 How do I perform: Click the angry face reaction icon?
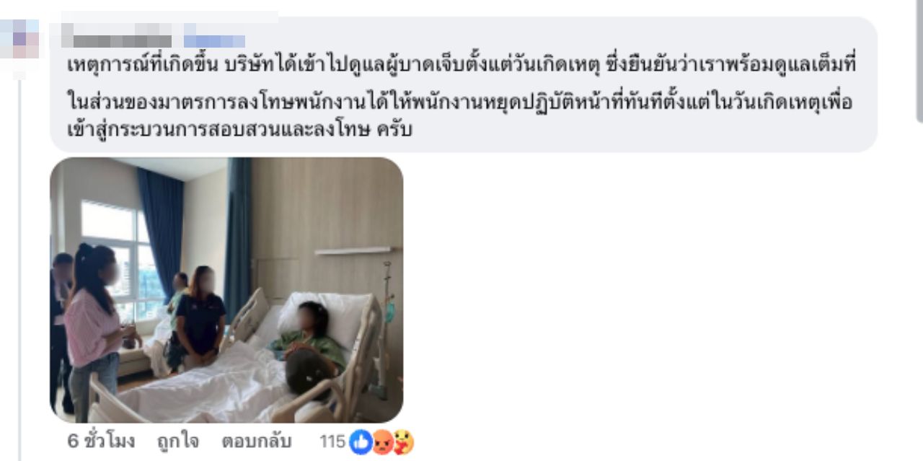tap(381, 442)
